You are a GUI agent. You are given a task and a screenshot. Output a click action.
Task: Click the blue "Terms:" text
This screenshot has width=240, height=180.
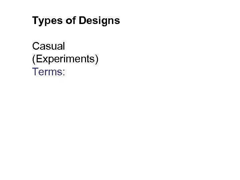(x=49, y=71)
